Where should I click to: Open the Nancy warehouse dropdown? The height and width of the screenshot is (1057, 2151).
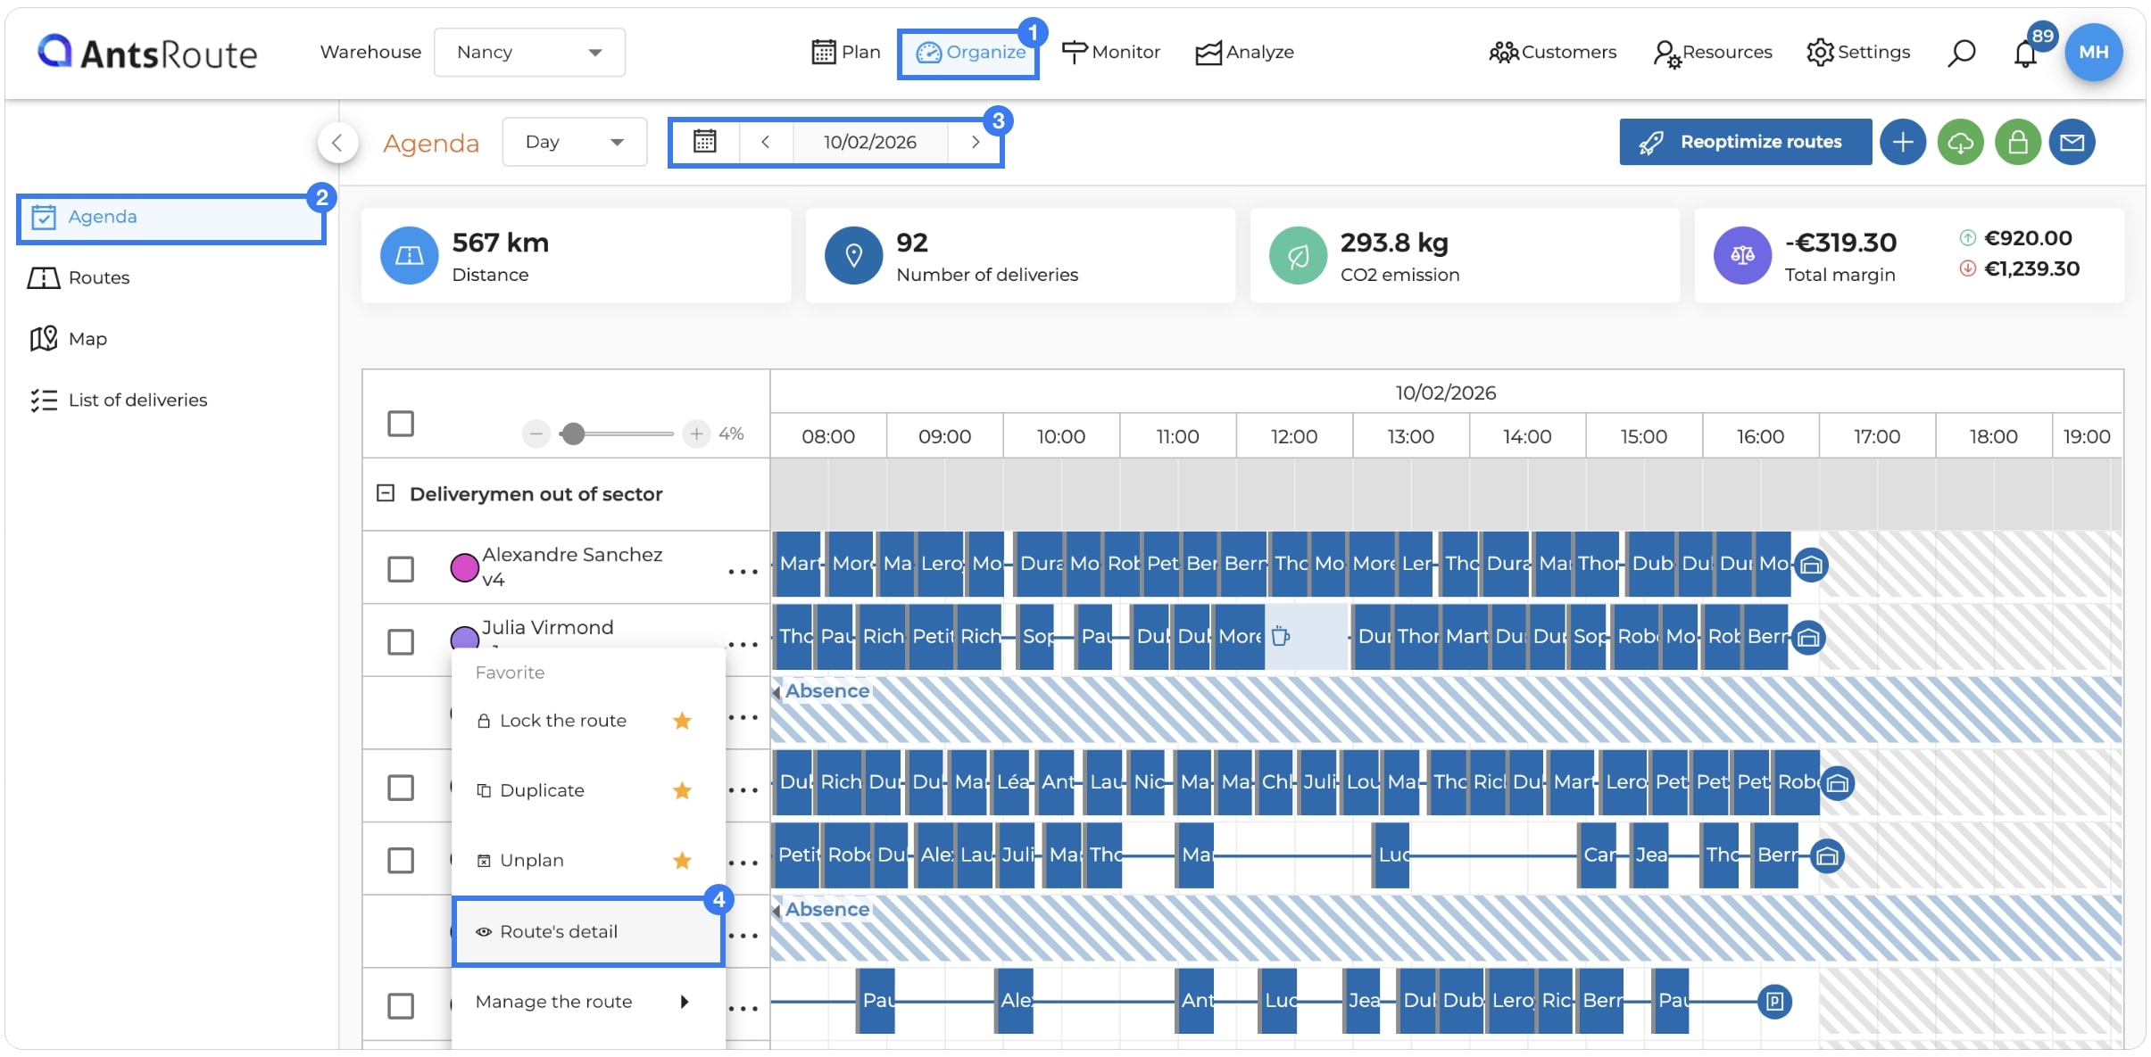529,52
